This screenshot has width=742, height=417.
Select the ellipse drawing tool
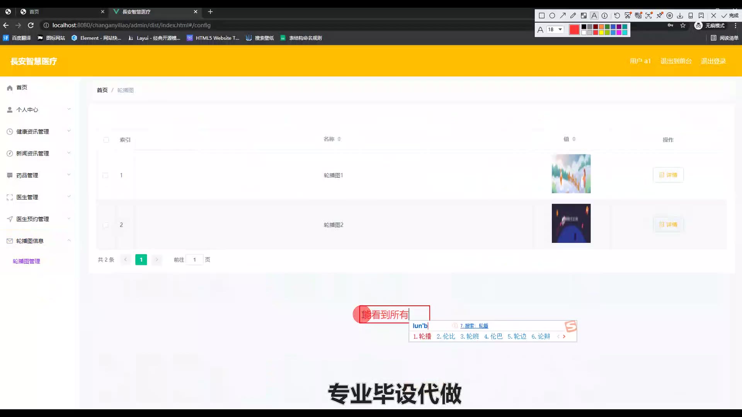click(552, 15)
